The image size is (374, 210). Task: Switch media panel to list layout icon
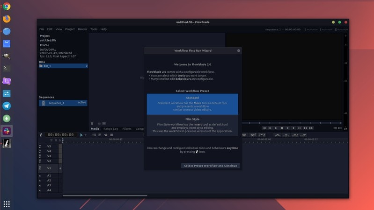[x=99, y=123]
